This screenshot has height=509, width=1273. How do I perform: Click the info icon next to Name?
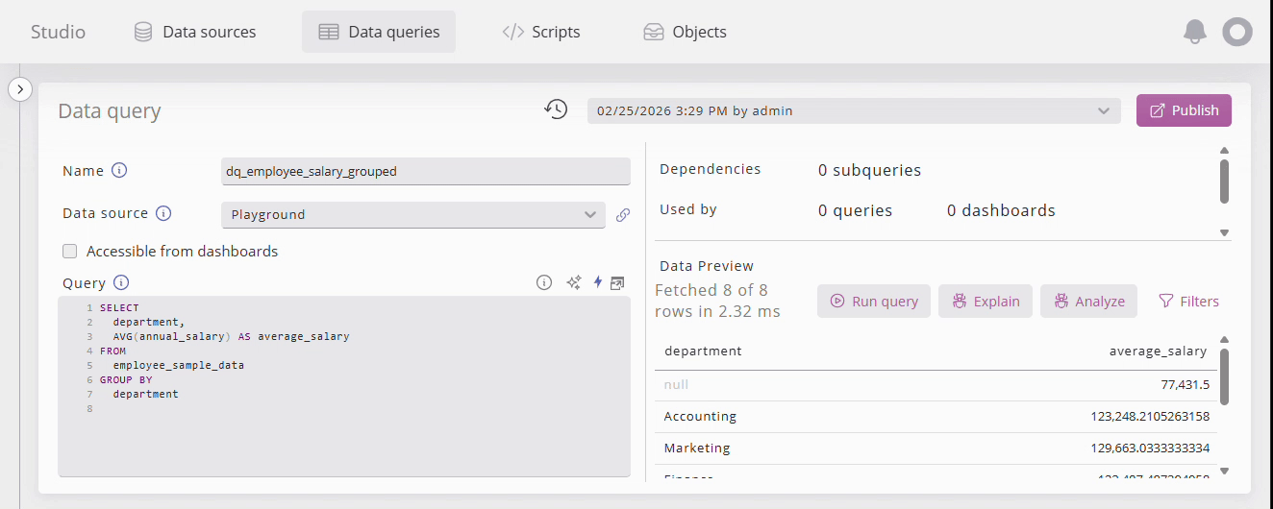coord(119,171)
